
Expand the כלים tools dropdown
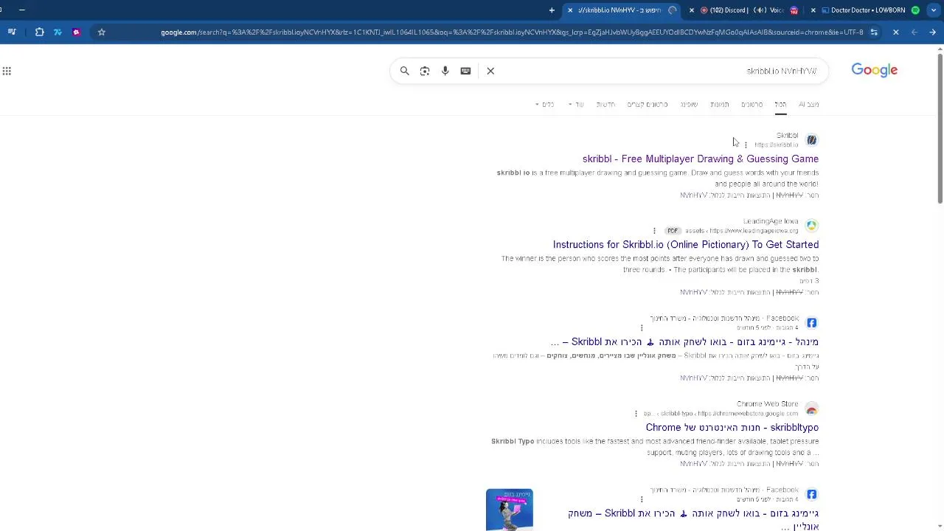point(544,105)
